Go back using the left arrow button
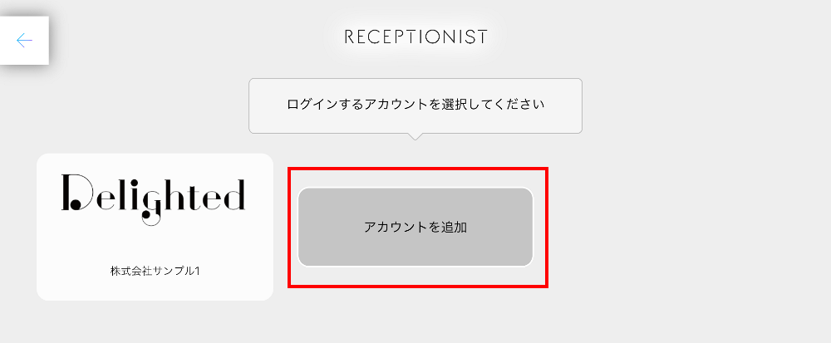The height and width of the screenshot is (343, 831). tap(24, 40)
